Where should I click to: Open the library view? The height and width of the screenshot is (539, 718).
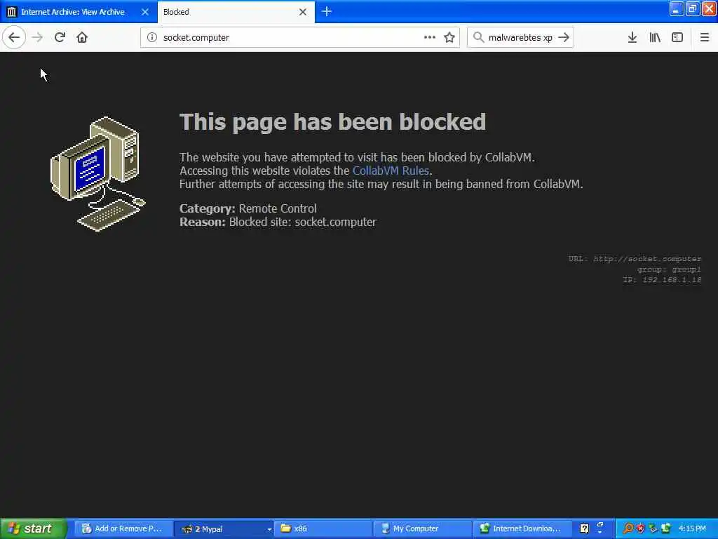[655, 38]
